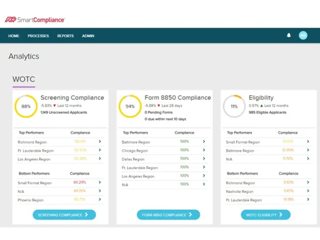Click arrow icon on WOTC Eligibility button

(281, 214)
